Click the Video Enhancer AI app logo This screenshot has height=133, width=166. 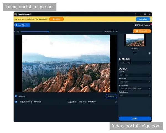(15, 14)
